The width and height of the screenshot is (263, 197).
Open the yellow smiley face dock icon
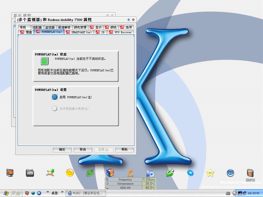70,173
